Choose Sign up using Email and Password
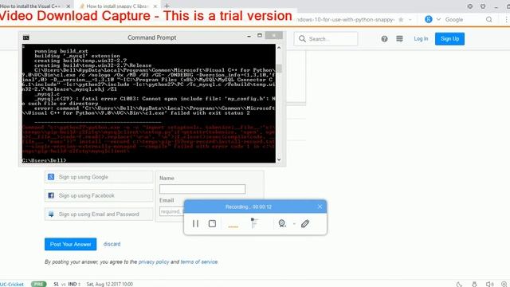The height and width of the screenshot is (287, 510). (x=99, y=214)
